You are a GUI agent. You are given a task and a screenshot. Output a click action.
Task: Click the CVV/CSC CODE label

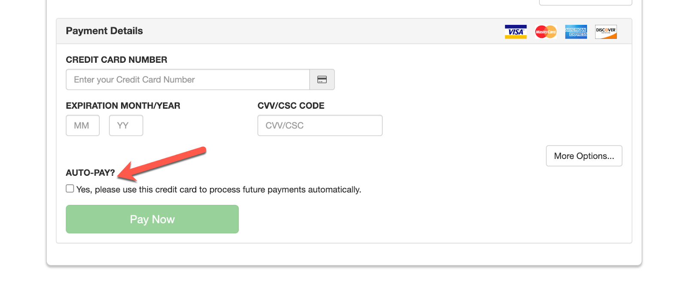click(291, 106)
